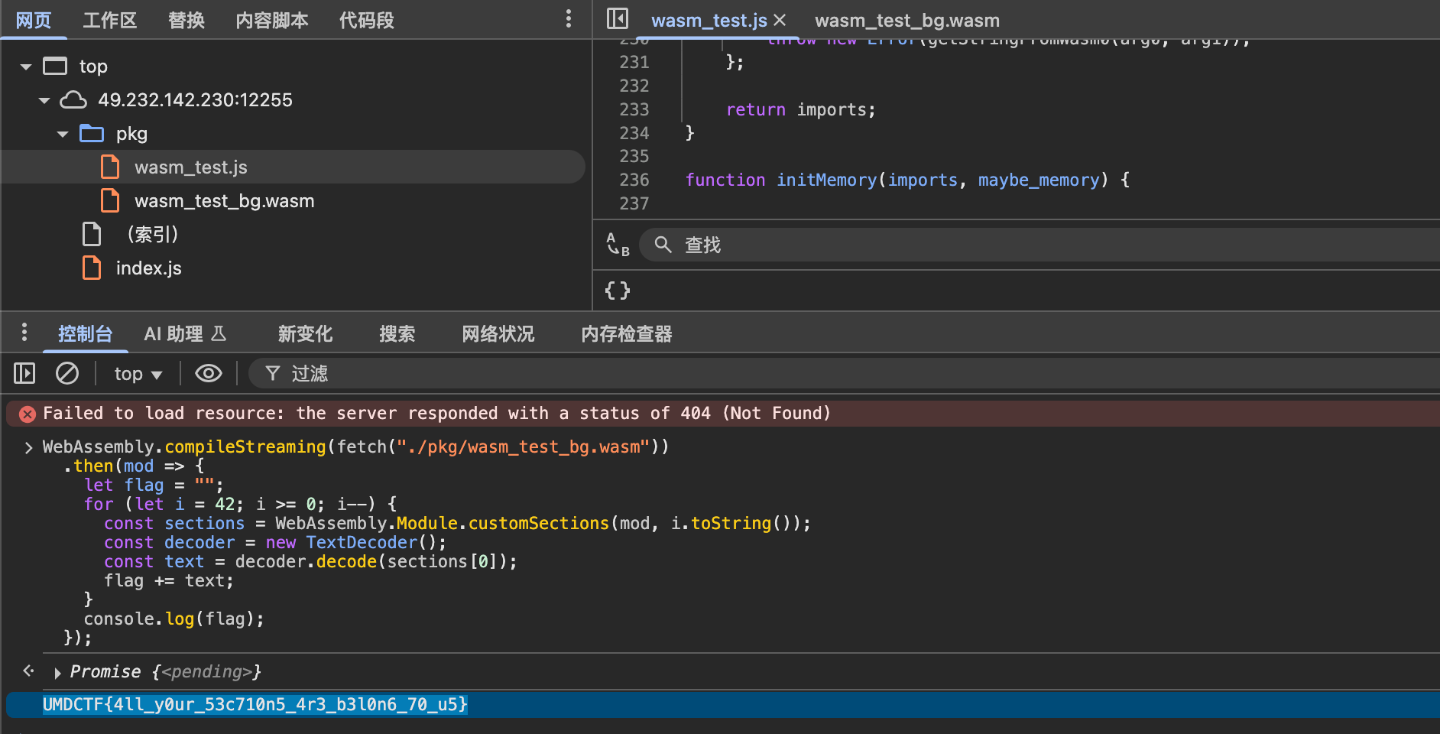Collapse the pkg folder
The image size is (1440, 734).
pyautogui.click(x=63, y=134)
